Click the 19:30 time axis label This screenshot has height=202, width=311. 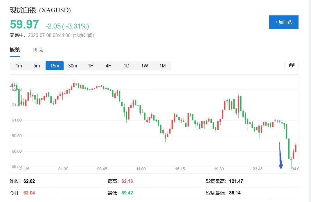click(x=219, y=169)
